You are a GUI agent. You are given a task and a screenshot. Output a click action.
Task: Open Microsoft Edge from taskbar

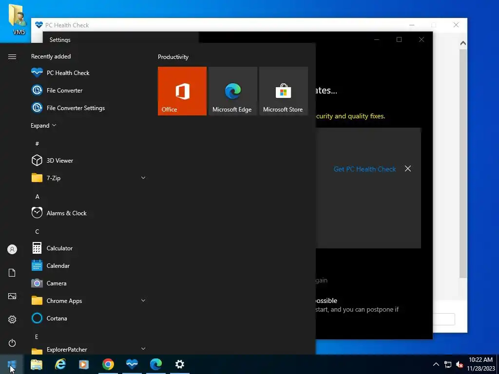(x=156, y=364)
